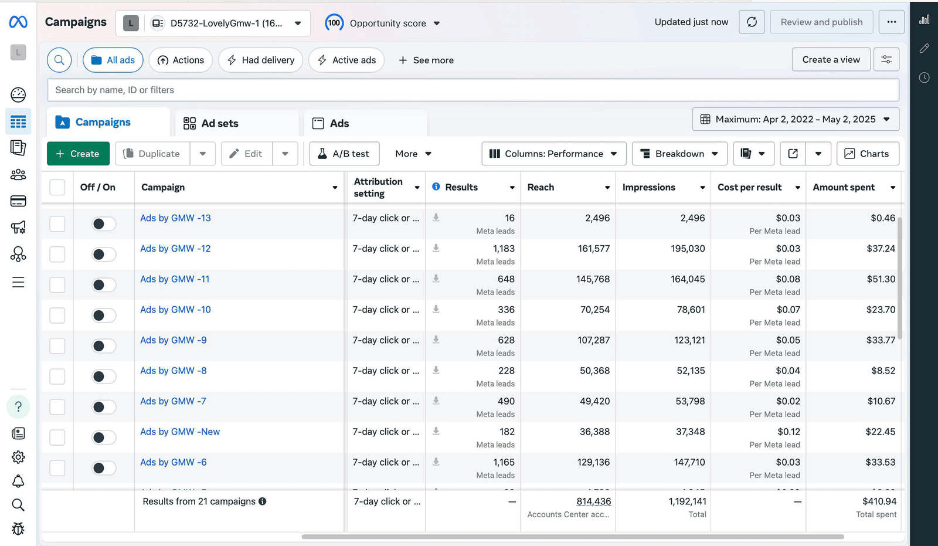Select the Active ads filter
938x546 pixels.
(x=346, y=60)
